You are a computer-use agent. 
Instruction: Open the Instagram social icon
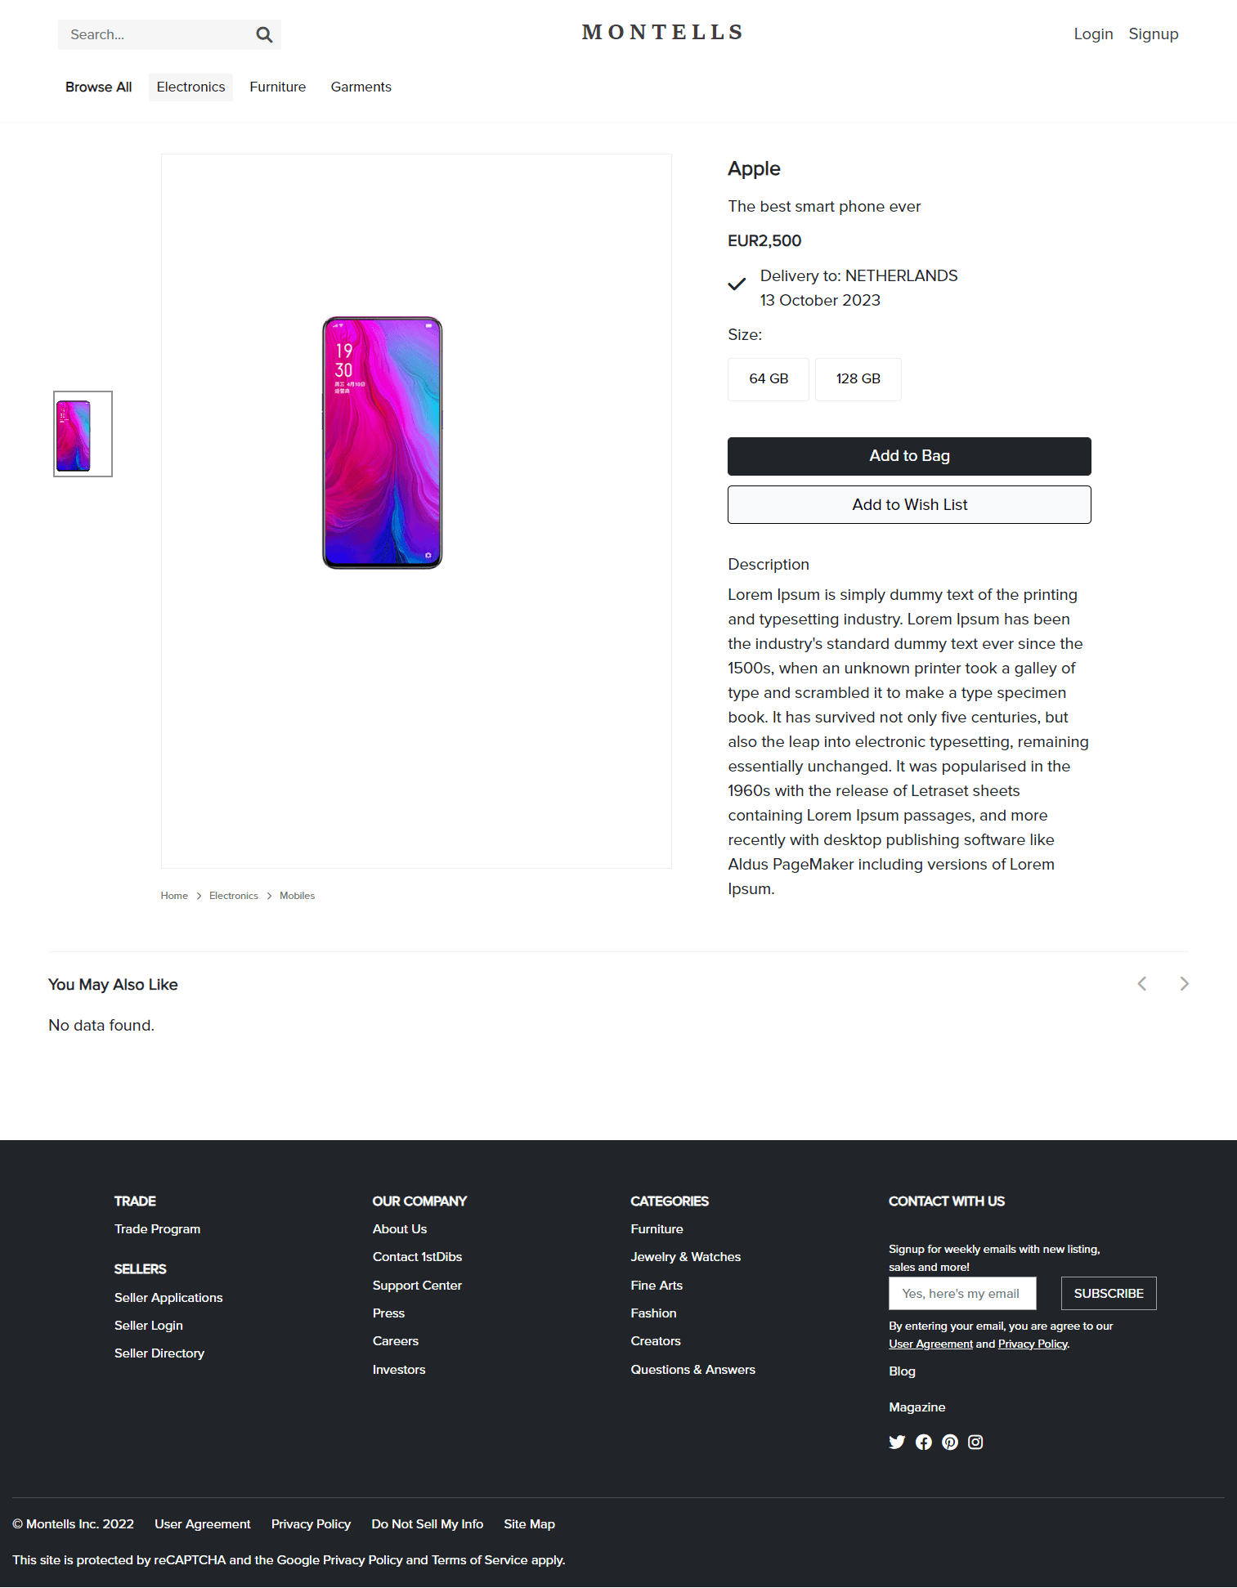pyautogui.click(x=975, y=1443)
